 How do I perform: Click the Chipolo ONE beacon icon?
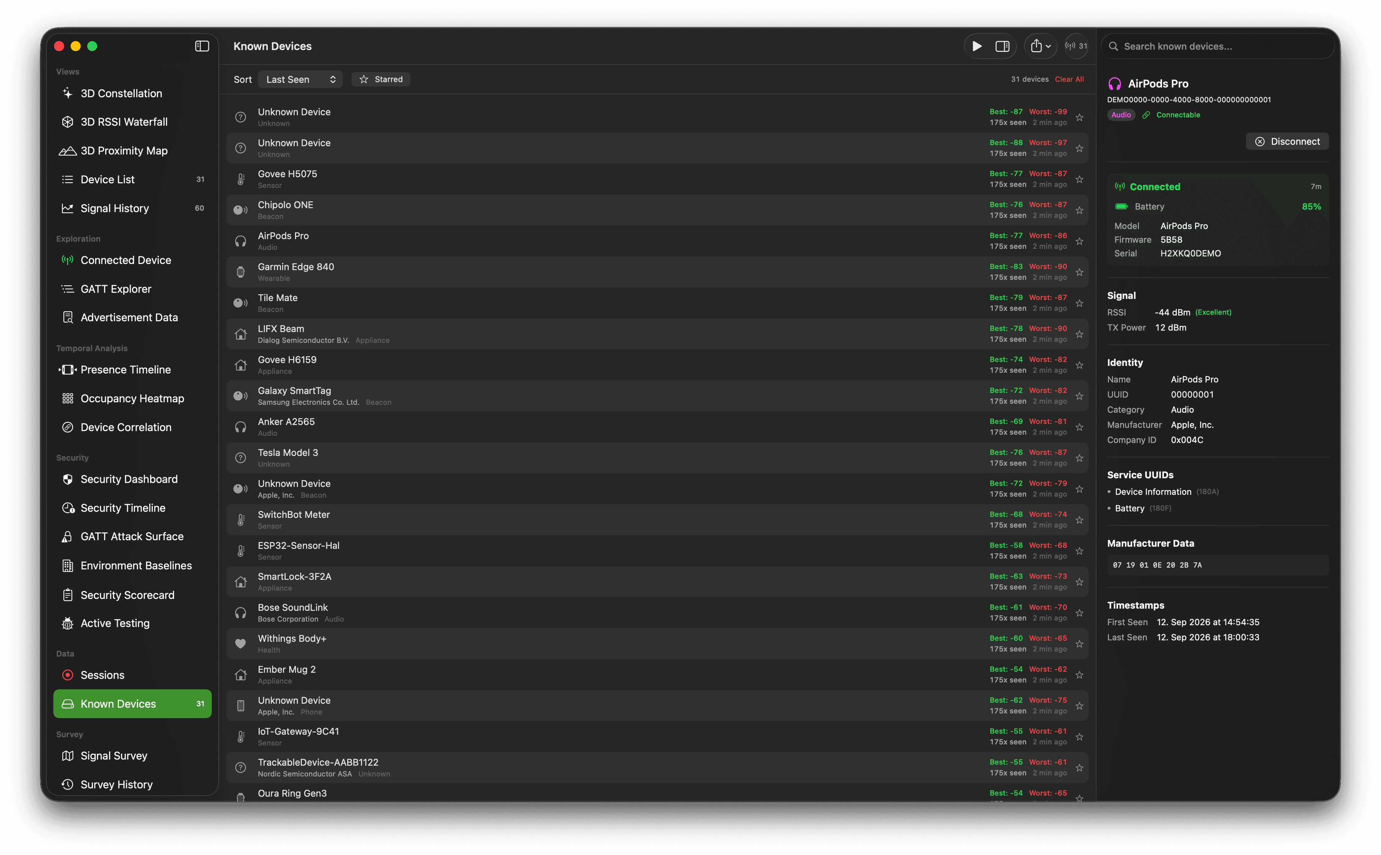click(x=240, y=210)
